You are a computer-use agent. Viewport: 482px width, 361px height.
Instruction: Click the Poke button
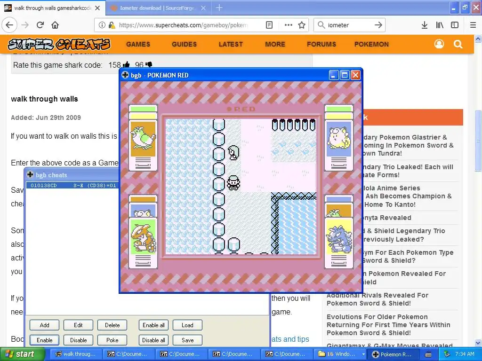click(112, 340)
